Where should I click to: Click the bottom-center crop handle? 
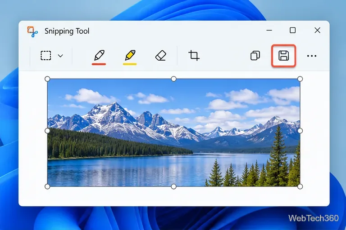pos(173,186)
